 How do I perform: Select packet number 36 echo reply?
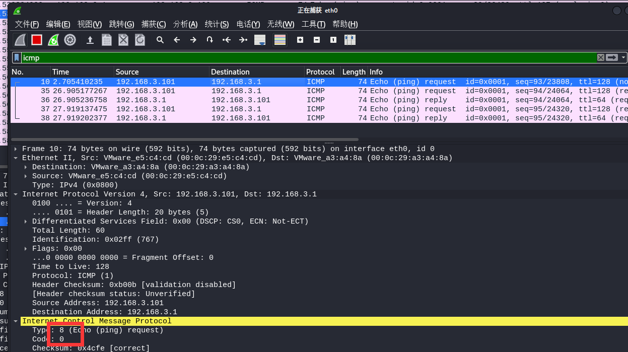[319, 100]
